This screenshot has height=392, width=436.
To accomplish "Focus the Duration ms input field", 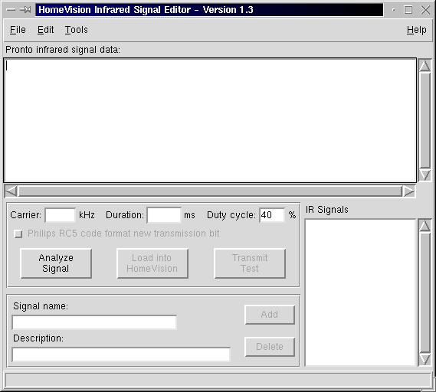I will click(x=164, y=215).
